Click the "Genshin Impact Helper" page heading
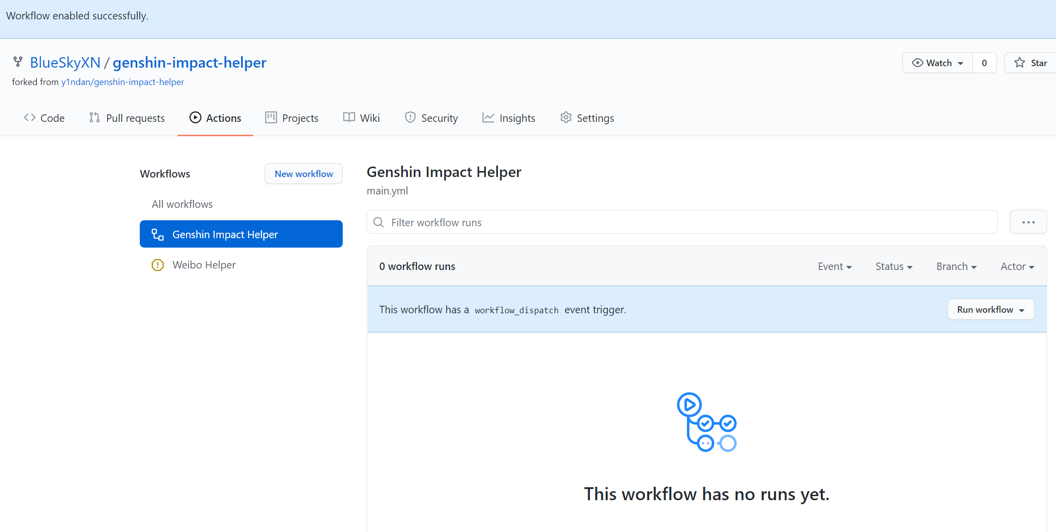Image resolution: width=1056 pixels, height=532 pixels. (444, 172)
